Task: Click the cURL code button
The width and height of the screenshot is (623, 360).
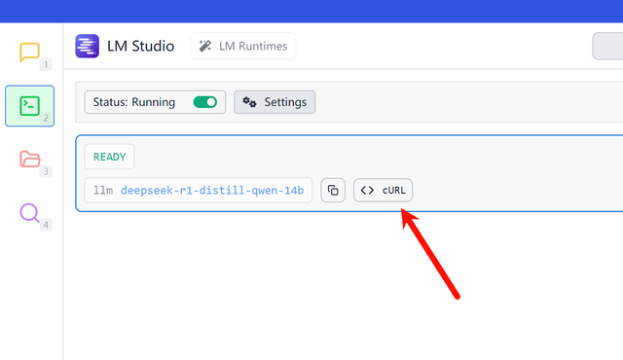Action: click(x=383, y=190)
